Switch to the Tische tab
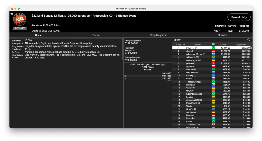Screen dimensions: 262x141 96,35
